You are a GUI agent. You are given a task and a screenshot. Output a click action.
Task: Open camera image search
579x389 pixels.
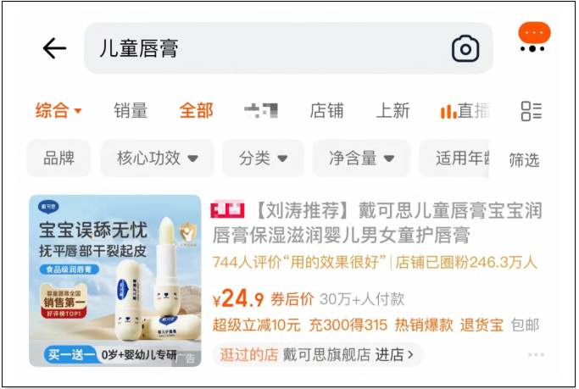pos(465,48)
